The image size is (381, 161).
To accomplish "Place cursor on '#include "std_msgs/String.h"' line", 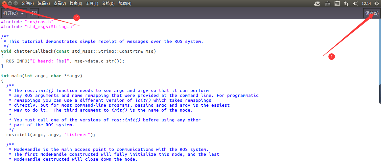I will click(x=38, y=27).
